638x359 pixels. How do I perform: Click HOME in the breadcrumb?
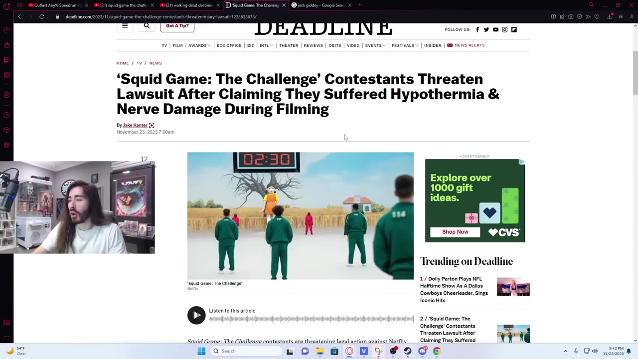click(x=123, y=63)
